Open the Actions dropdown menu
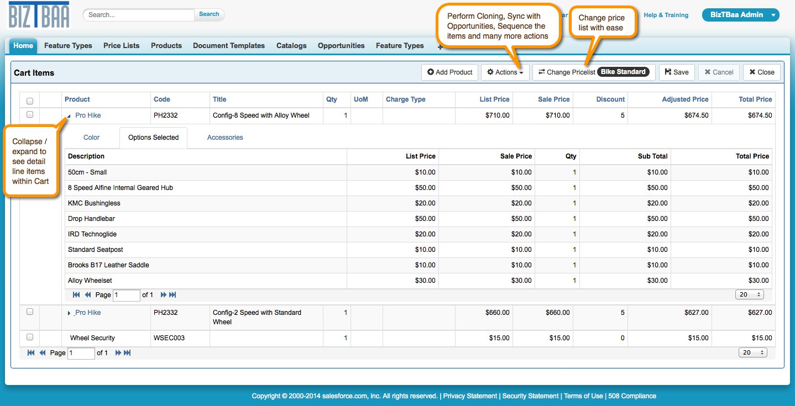This screenshot has height=406, width=795. click(505, 72)
